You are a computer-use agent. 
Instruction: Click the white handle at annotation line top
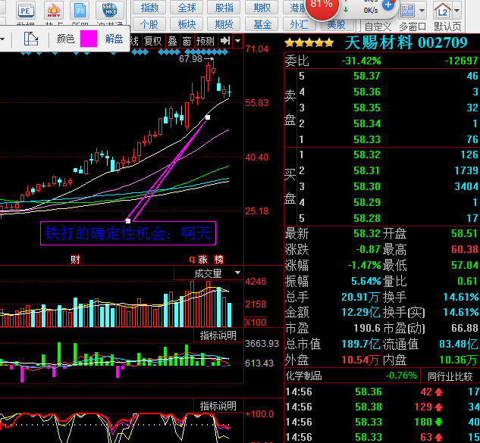[208, 117]
